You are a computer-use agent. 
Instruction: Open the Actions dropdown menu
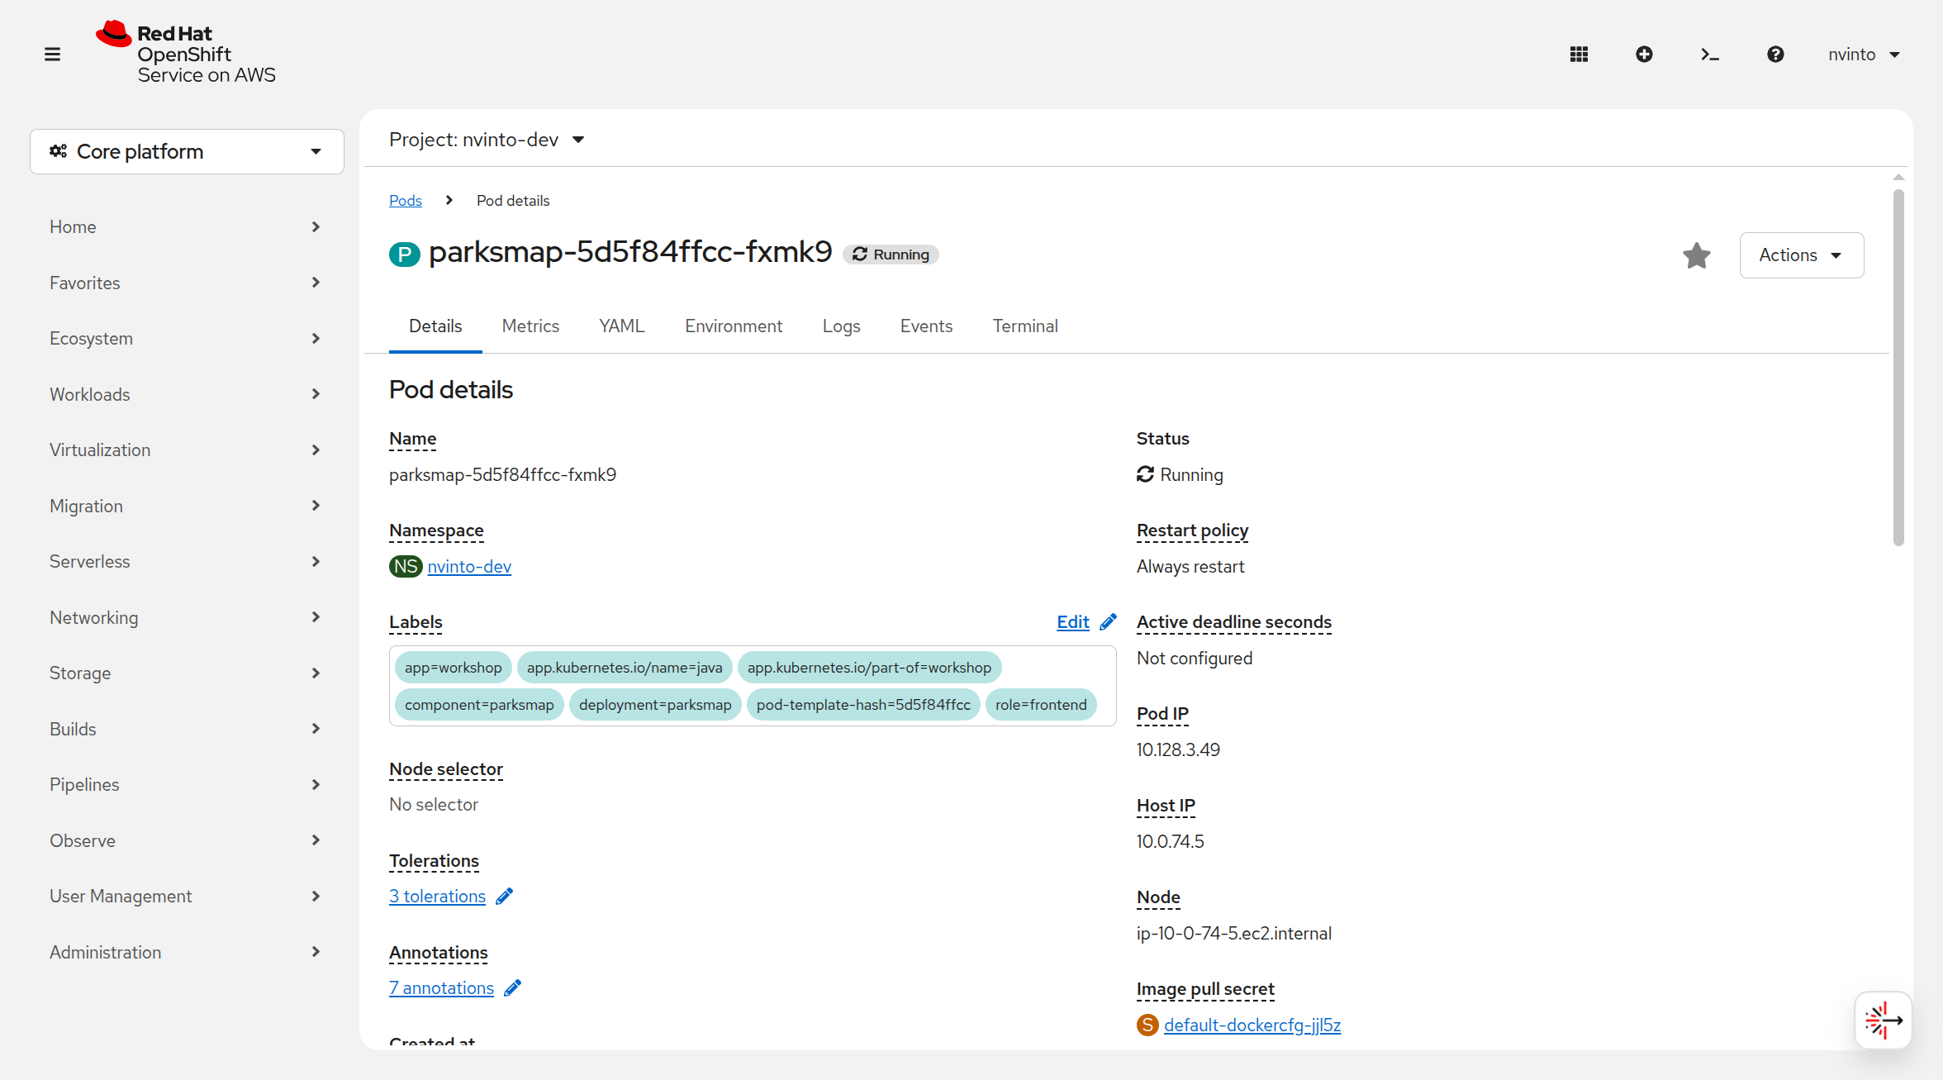tap(1802, 255)
